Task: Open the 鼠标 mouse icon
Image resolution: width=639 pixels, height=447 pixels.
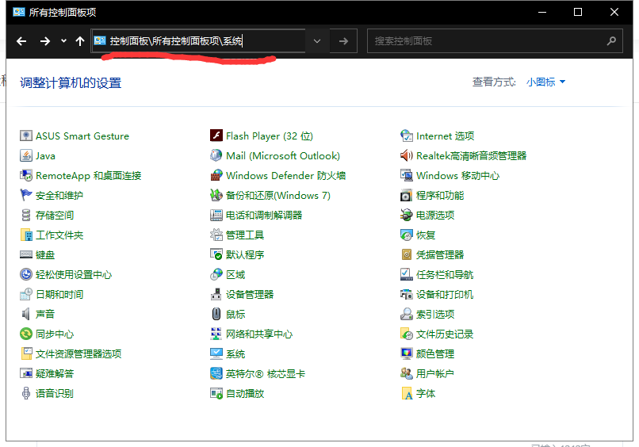Action: pyautogui.click(x=216, y=314)
